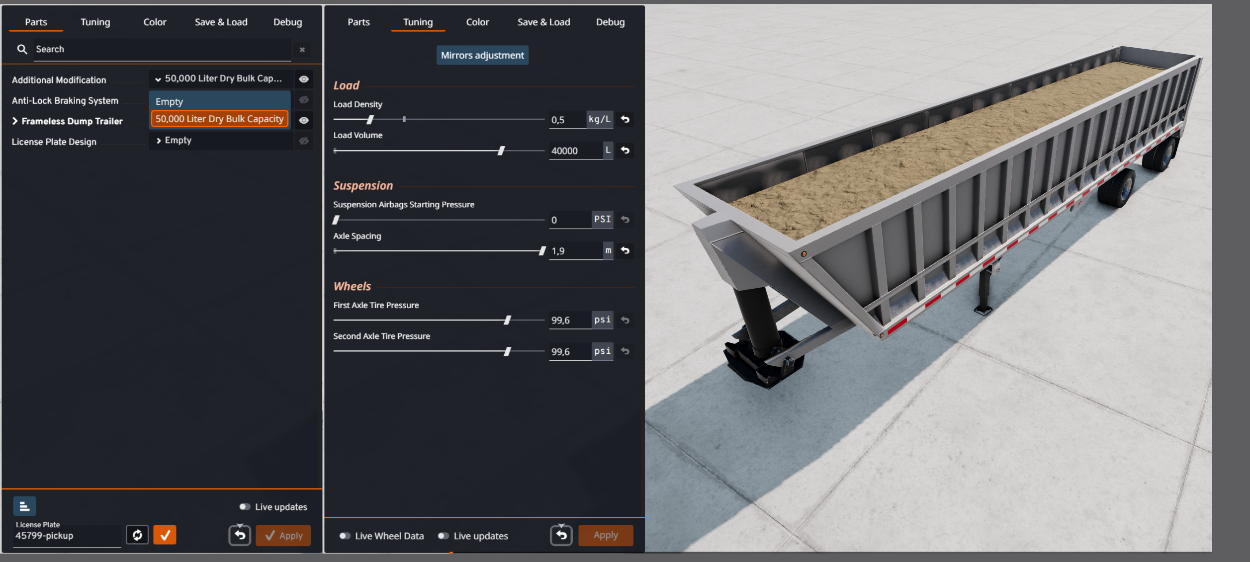Toggle Live updates in Parts panel
This screenshot has height=562, width=1250.
tap(245, 507)
